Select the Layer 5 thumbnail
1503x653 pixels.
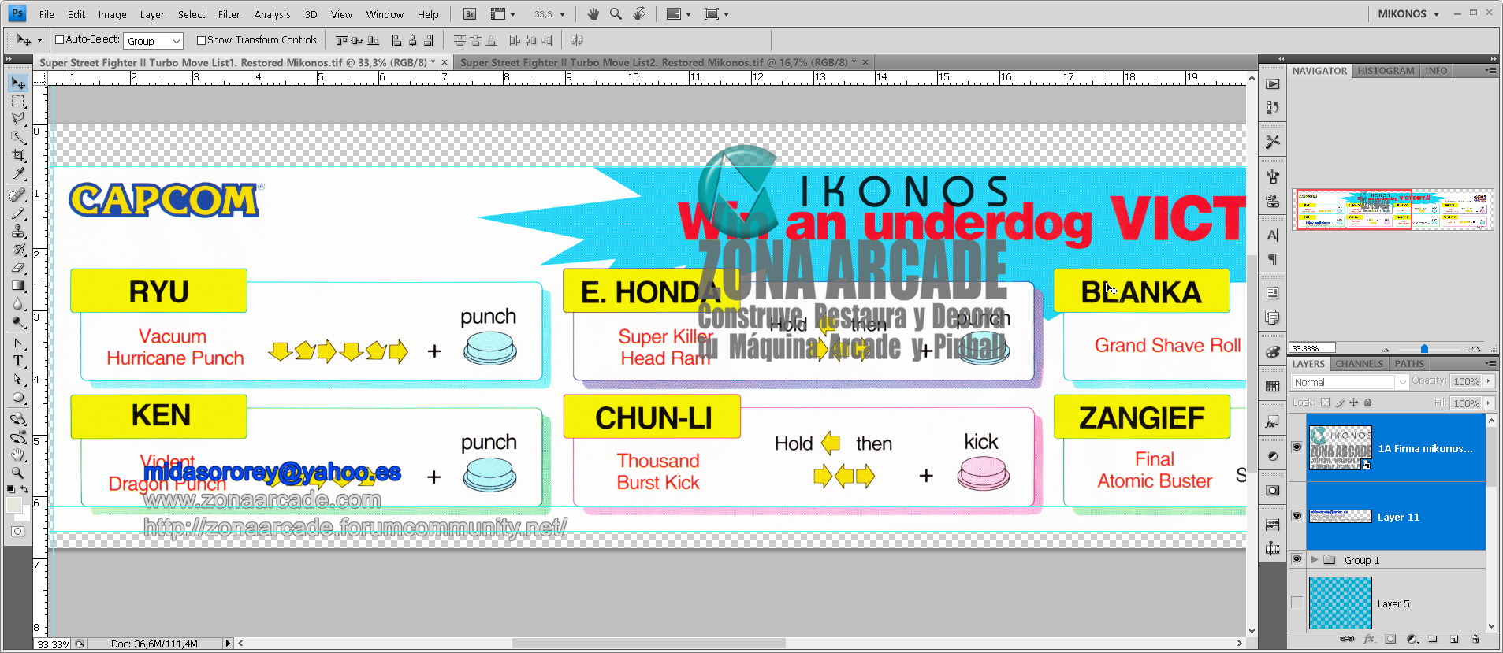click(x=1340, y=603)
